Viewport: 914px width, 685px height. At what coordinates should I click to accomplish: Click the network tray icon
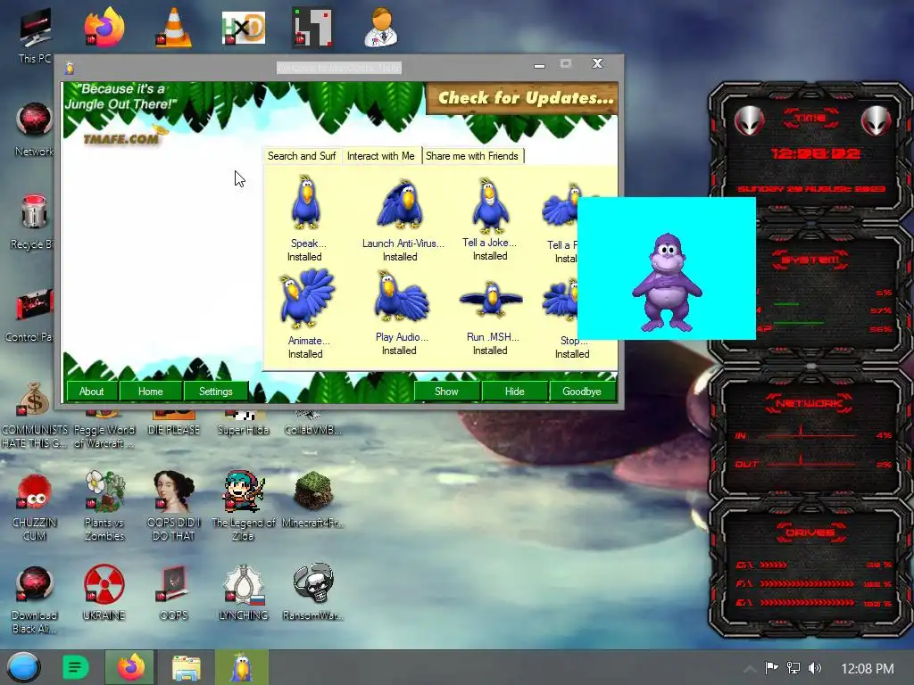(794, 668)
